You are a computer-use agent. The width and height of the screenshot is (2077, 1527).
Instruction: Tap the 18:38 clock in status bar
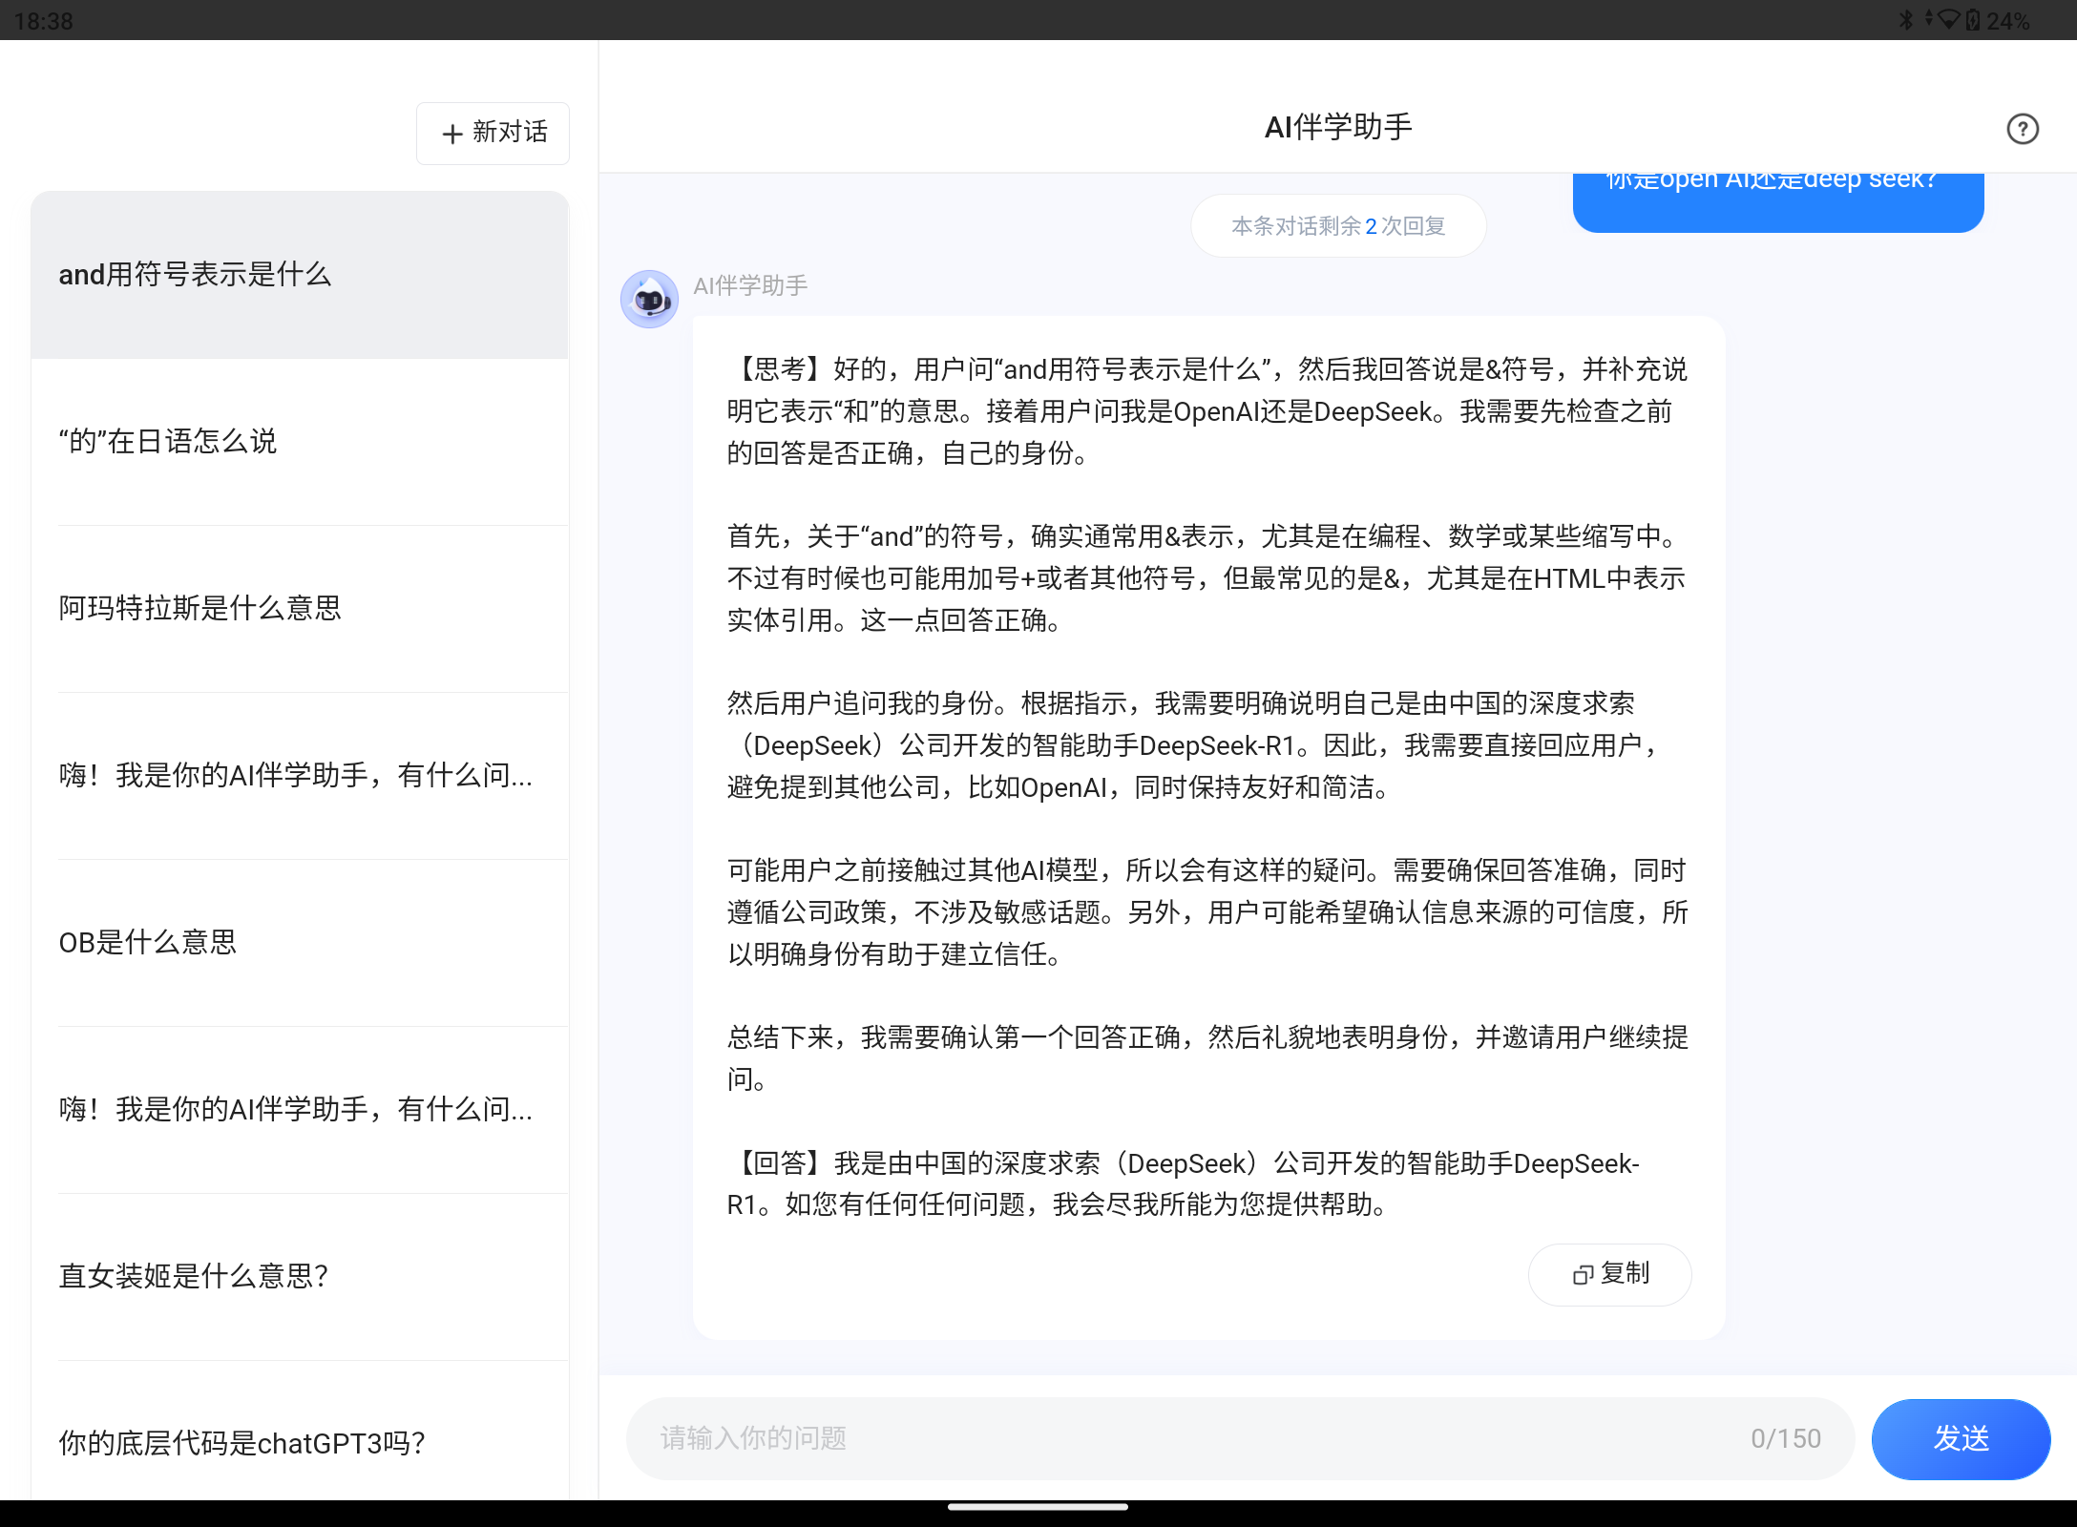point(44,20)
